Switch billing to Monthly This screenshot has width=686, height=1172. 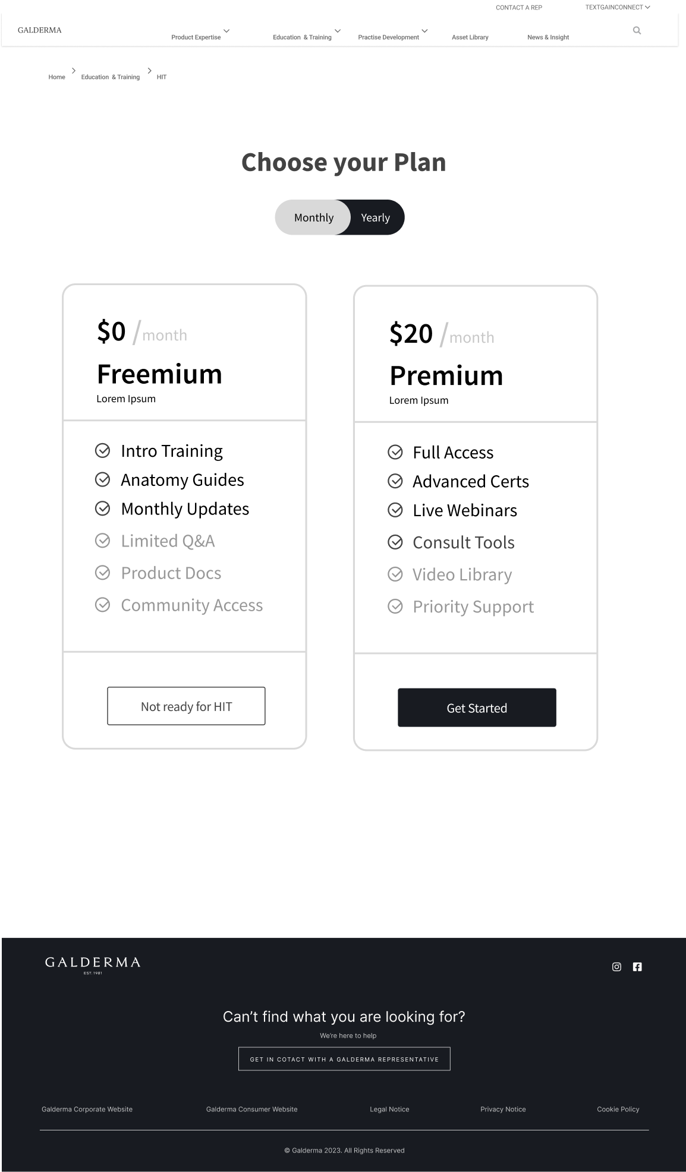pos(314,217)
